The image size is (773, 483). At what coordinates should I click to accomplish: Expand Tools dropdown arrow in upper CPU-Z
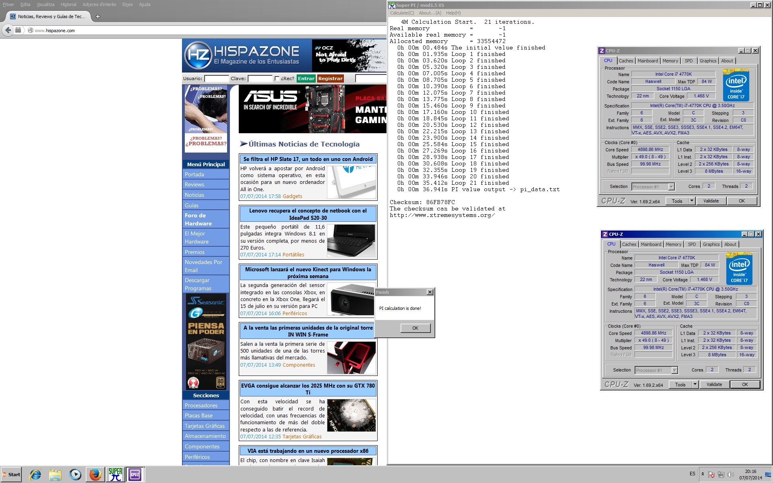coord(692,201)
